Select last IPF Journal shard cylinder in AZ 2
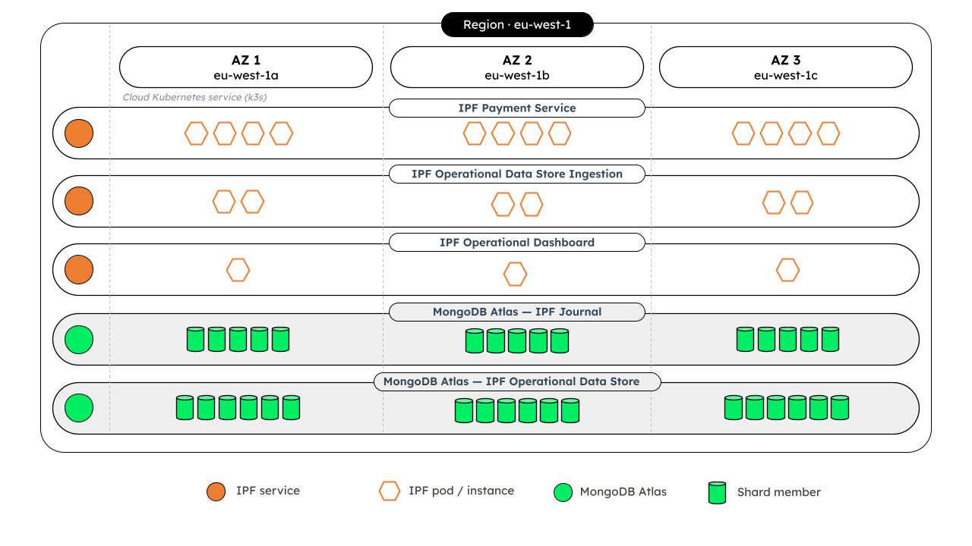This screenshot has height=546, width=972. point(560,340)
